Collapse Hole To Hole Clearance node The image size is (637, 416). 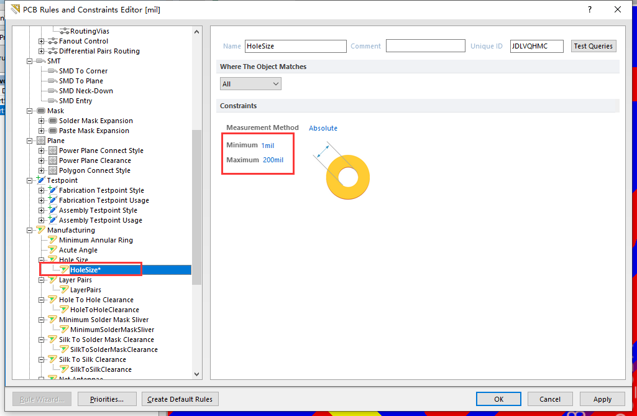[x=42, y=300]
